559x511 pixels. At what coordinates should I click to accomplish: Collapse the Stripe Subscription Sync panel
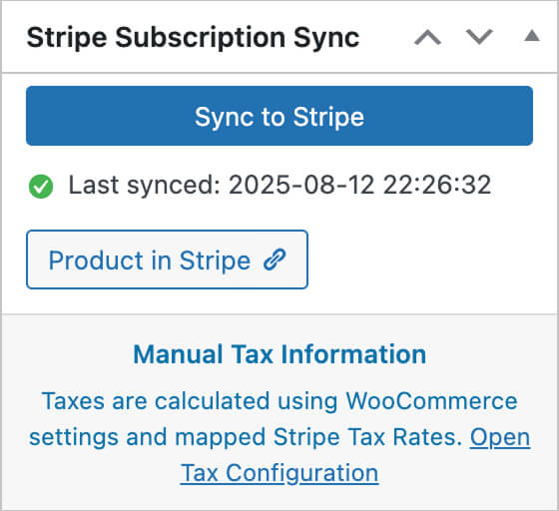[x=532, y=36]
